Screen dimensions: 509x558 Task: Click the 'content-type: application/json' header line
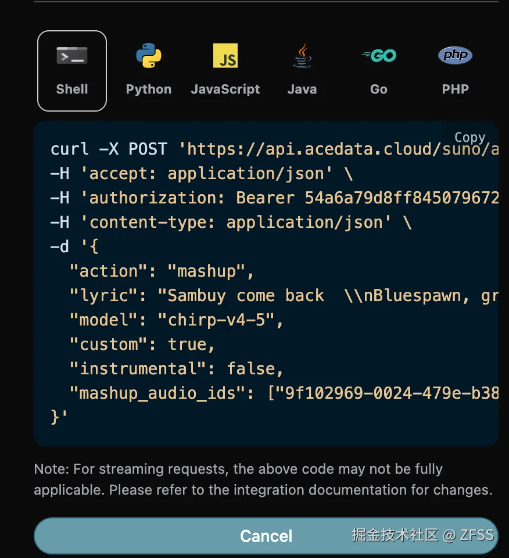231,223
